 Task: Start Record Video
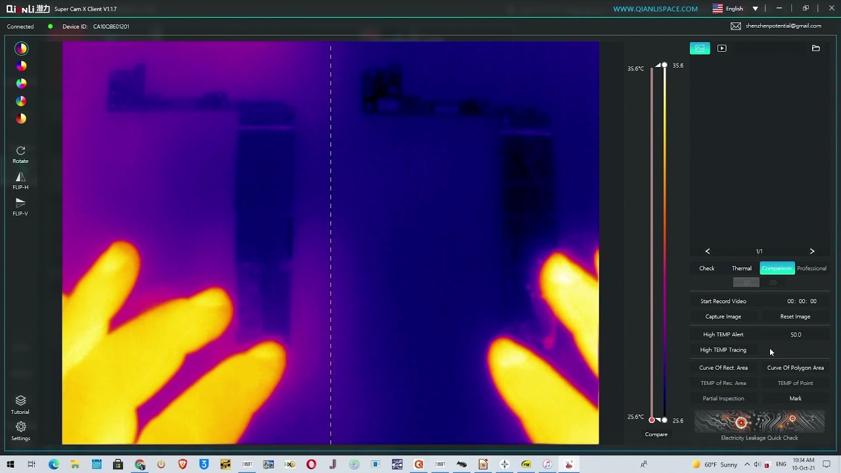[x=723, y=301]
